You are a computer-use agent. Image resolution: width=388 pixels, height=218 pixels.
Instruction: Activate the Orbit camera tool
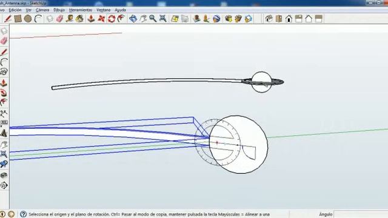coord(133,19)
